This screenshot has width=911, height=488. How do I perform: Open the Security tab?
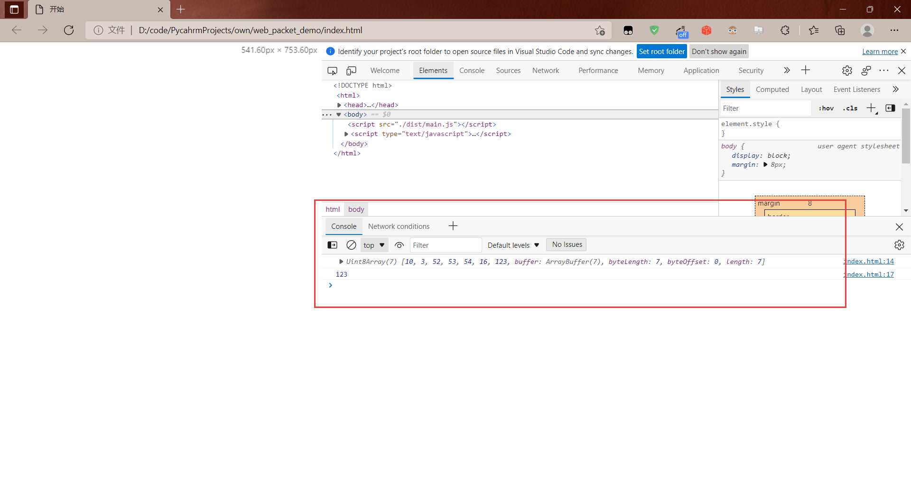(751, 71)
